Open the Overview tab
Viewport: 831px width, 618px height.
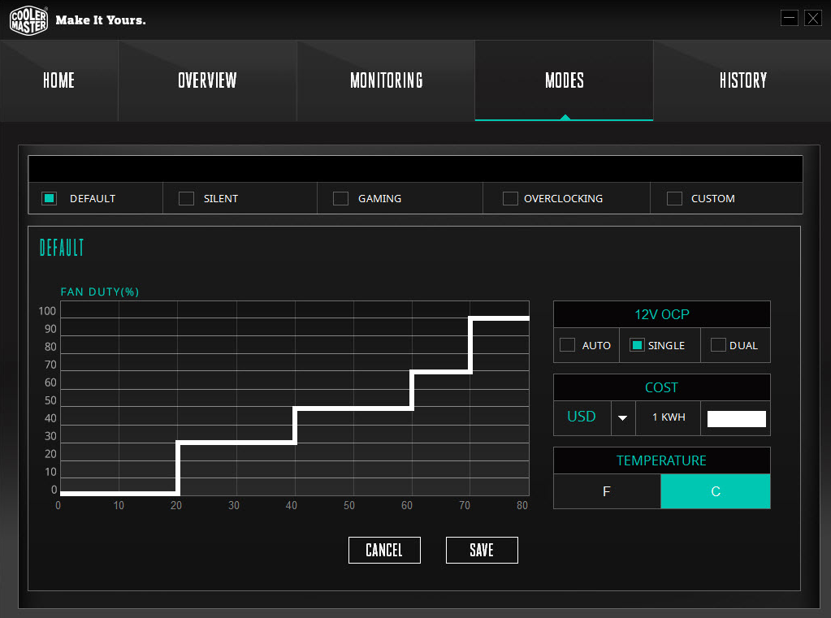pyautogui.click(x=207, y=80)
